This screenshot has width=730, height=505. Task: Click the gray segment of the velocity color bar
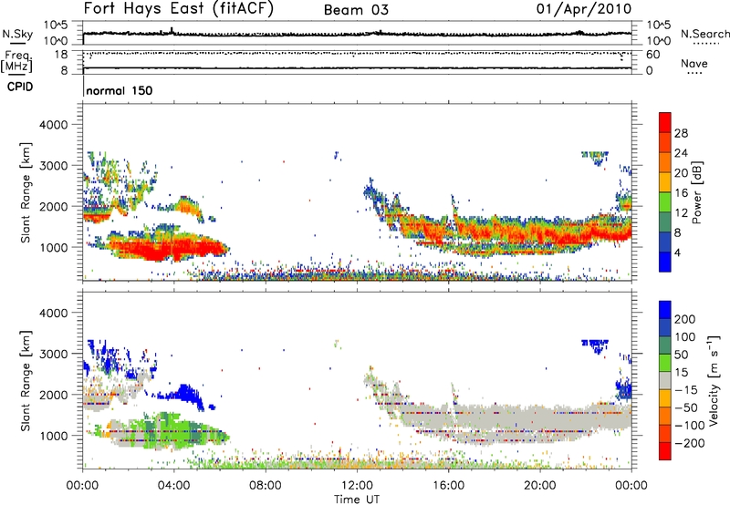pos(665,380)
